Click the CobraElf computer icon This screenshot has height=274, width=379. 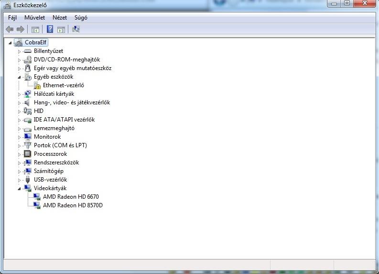click(18, 43)
